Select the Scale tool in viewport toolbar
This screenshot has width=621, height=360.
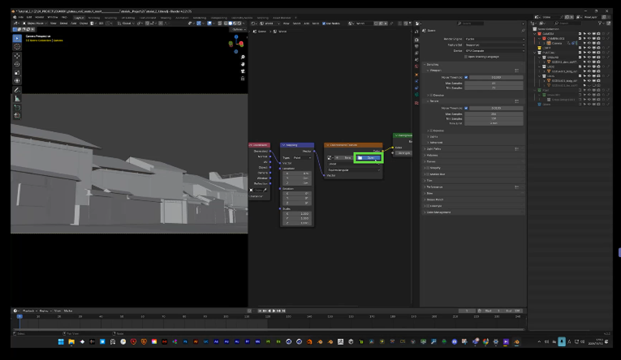coord(17,72)
